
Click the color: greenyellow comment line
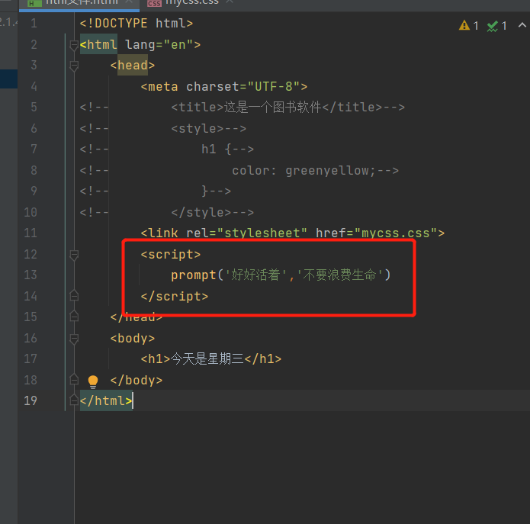pyautogui.click(x=316, y=170)
